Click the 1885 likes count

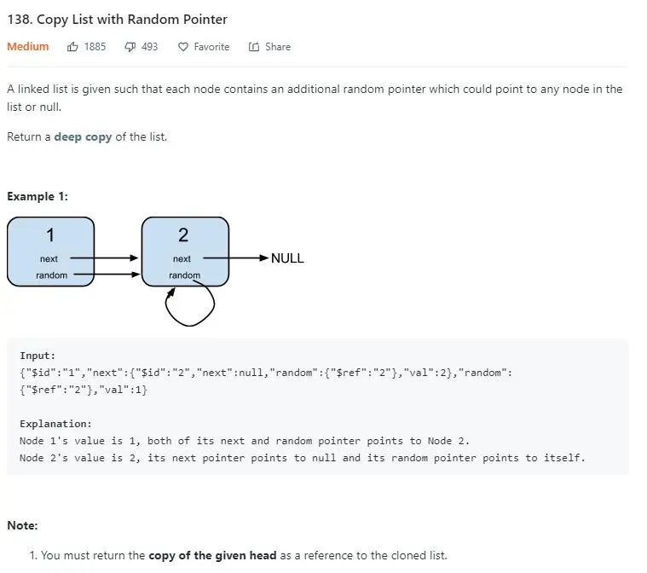click(95, 47)
